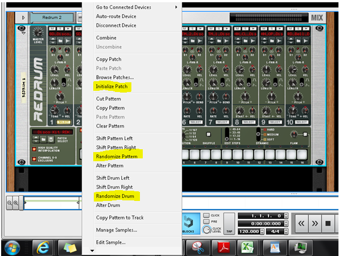Click the sampling button on HH_OP channel 9
This screenshot has height=256, width=339.
click(x=279, y=41)
